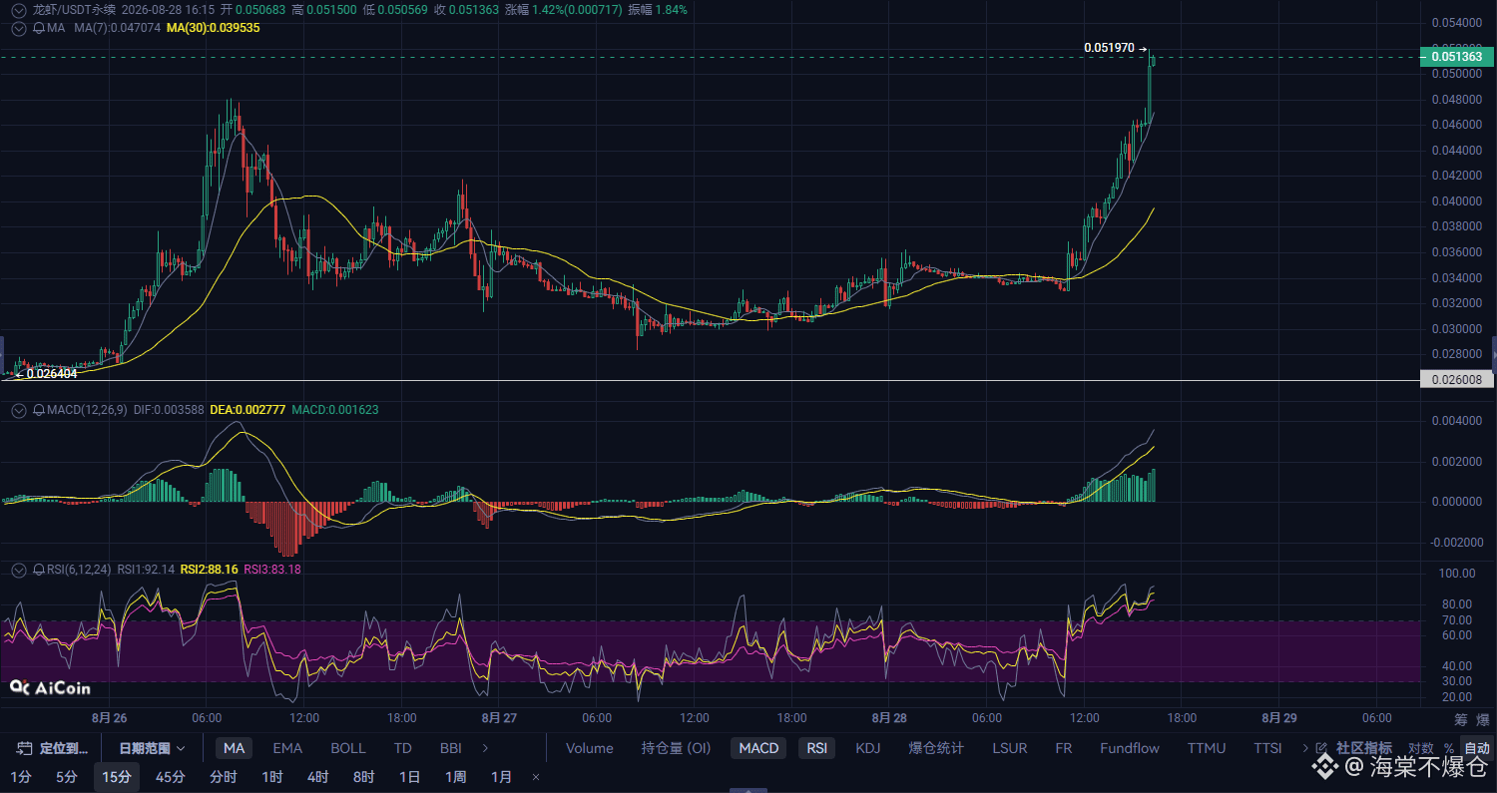Enable the BOLL overlay indicator
The image size is (1497, 793).
[348, 748]
